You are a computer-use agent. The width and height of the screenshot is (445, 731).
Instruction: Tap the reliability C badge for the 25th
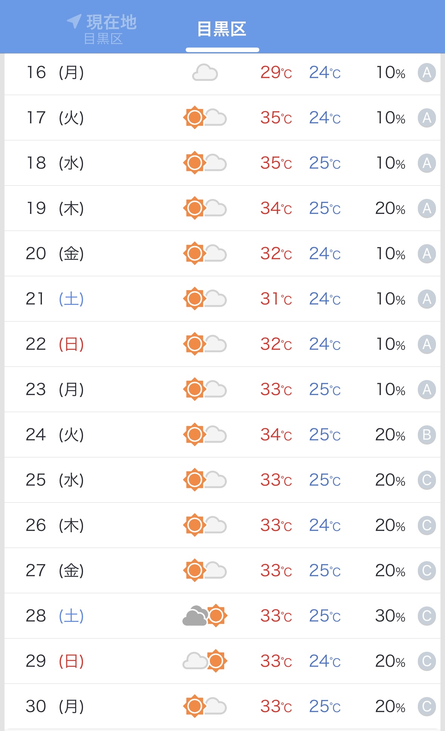(427, 480)
